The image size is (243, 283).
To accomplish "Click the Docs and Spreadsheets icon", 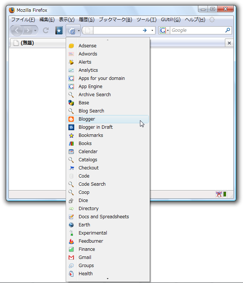I will tap(71, 217).
